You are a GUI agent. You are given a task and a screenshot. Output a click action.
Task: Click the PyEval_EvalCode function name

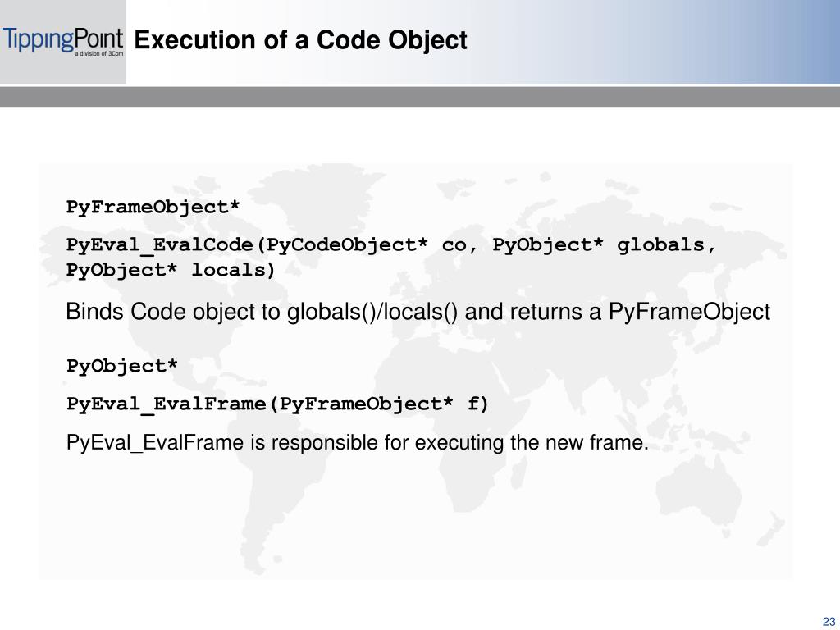tap(160, 245)
